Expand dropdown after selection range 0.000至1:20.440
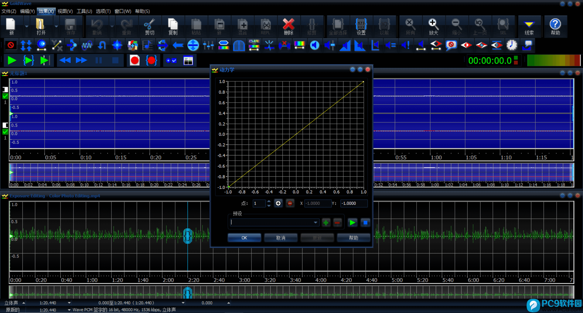Image resolution: width=583 pixels, height=313 pixels. tap(183, 303)
